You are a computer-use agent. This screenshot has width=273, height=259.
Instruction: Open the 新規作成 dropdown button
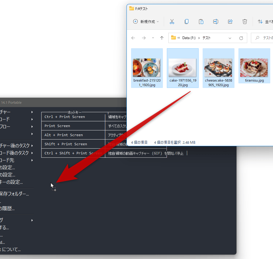pyautogui.click(x=146, y=22)
